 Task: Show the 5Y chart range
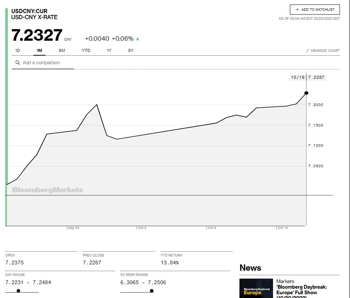click(x=131, y=50)
